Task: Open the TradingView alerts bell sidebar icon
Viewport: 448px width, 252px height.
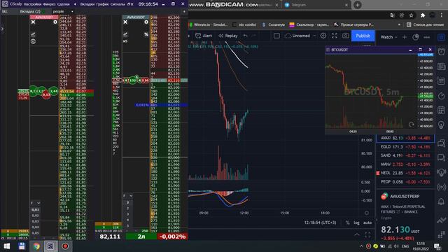Action: coord(441,202)
